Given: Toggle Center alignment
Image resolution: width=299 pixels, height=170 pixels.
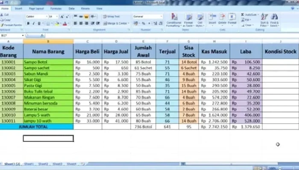Looking at the screenshot, I should (x=81, y=23).
